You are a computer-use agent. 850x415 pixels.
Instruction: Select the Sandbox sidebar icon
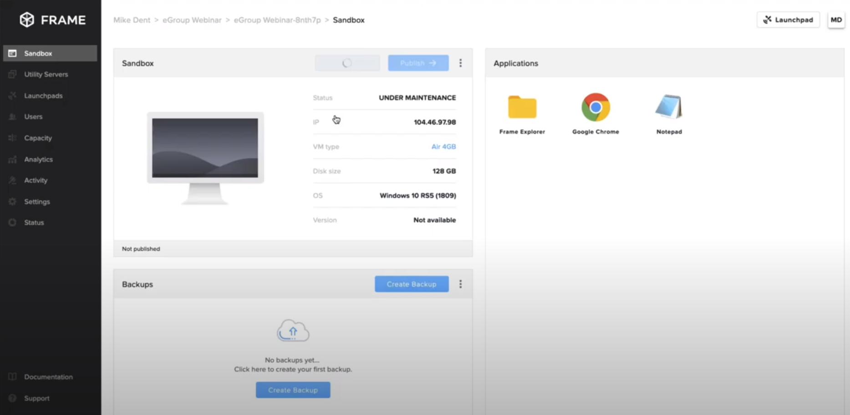coord(12,53)
